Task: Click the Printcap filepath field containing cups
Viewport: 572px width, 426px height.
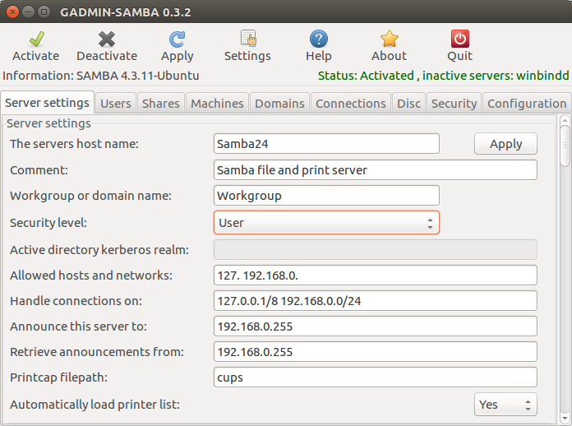Action: [376, 377]
